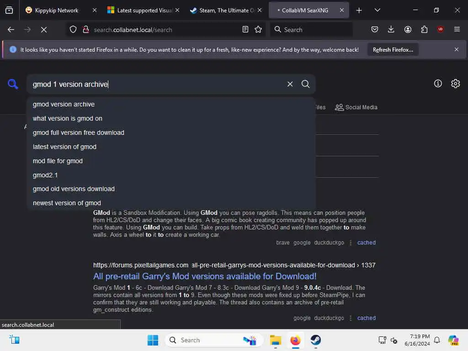Click the Refresh Firefox... button
Image resolution: width=468 pixels, height=351 pixels.
pyautogui.click(x=393, y=50)
